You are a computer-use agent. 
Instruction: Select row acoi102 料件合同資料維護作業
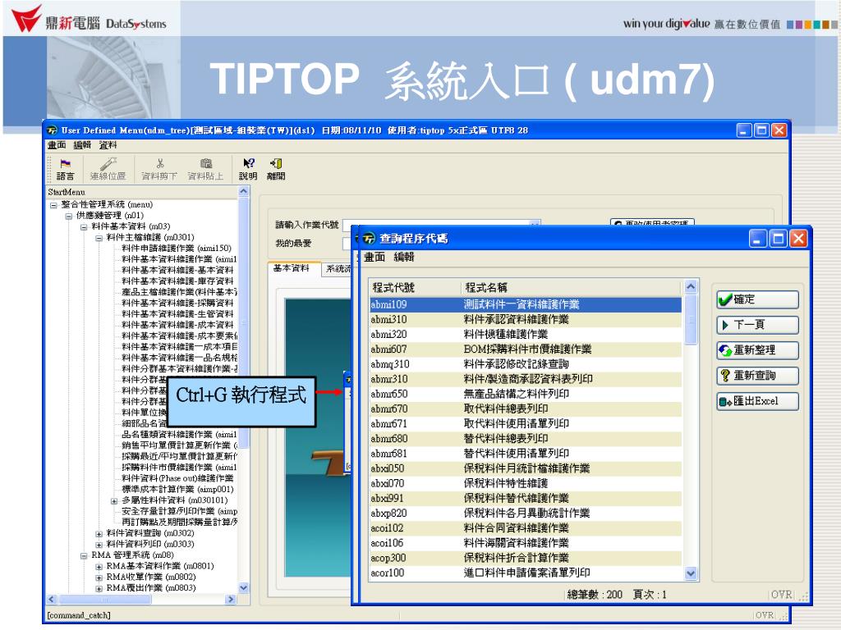click(x=526, y=528)
